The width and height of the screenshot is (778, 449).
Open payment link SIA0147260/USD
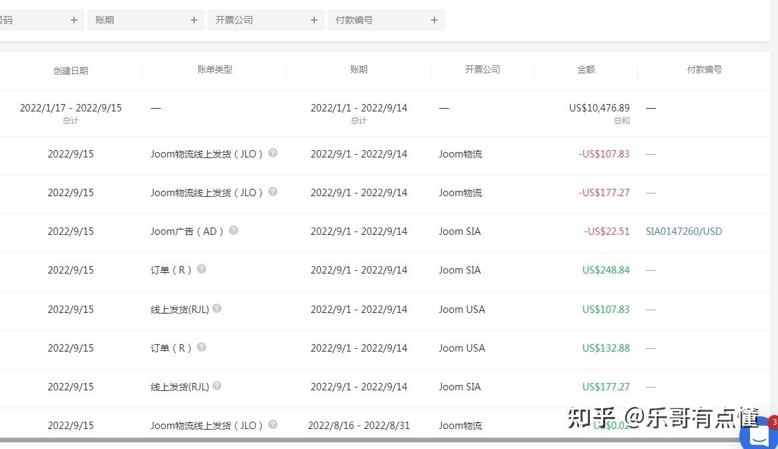pos(684,232)
